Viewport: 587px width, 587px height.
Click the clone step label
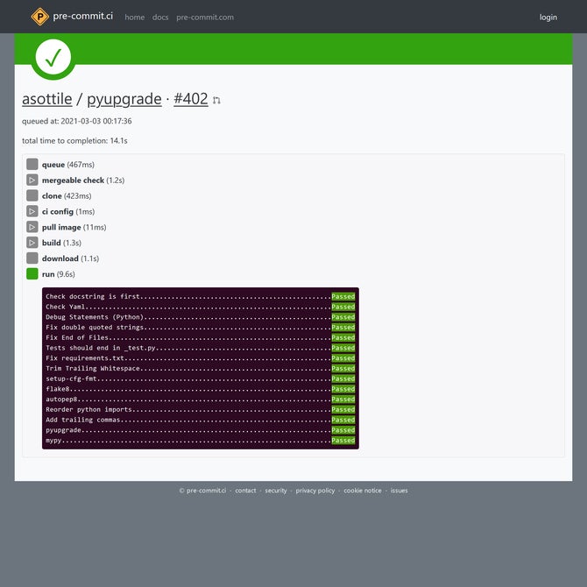click(52, 195)
